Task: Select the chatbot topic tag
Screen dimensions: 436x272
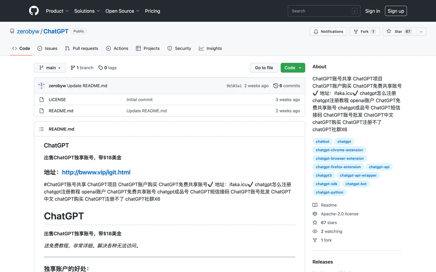Action: click(x=322, y=141)
